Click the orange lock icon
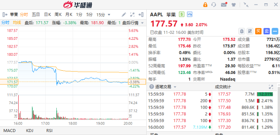The image size is (280, 135). click(x=205, y=4)
